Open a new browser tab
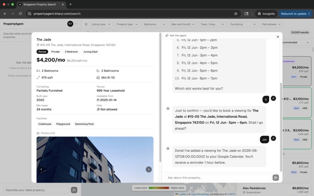This screenshot has width=314, height=196. pos(70,4)
